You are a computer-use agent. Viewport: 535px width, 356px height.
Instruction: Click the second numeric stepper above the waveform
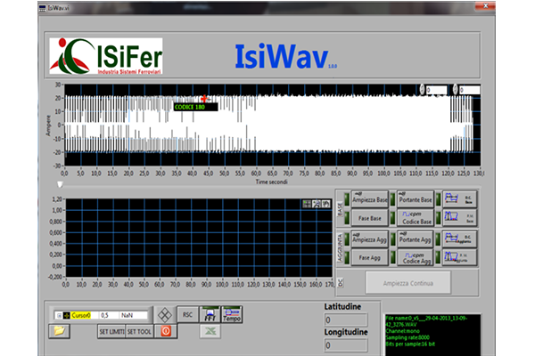pyautogui.click(x=455, y=89)
